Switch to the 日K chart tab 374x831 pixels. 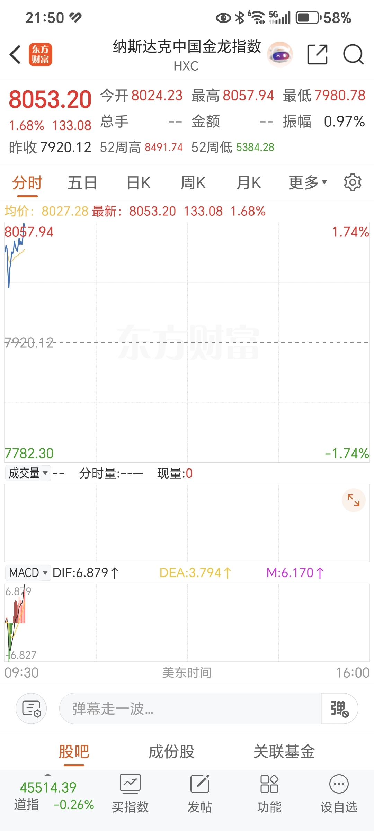[x=139, y=182]
